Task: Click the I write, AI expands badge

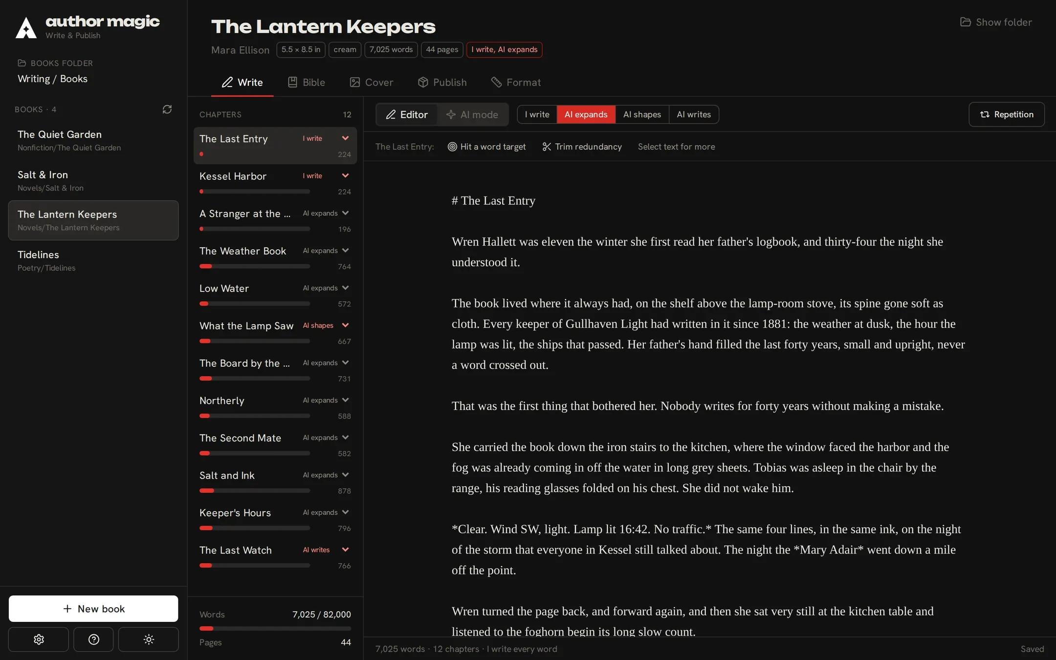Action: tap(504, 49)
